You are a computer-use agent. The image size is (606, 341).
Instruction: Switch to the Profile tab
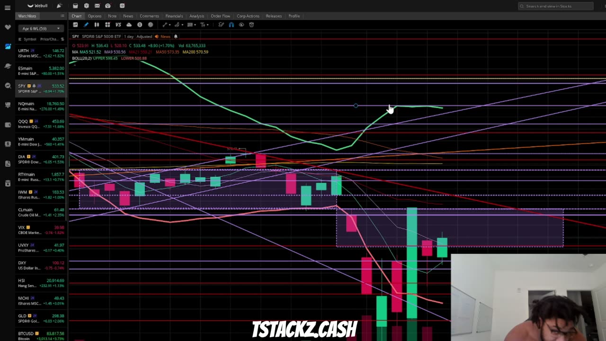coord(294,16)
